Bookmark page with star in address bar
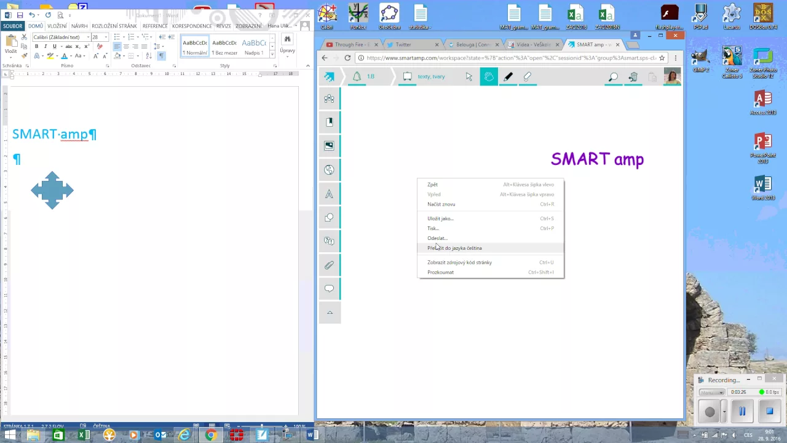This screenshot has width=787, height=443. [662, 58]
